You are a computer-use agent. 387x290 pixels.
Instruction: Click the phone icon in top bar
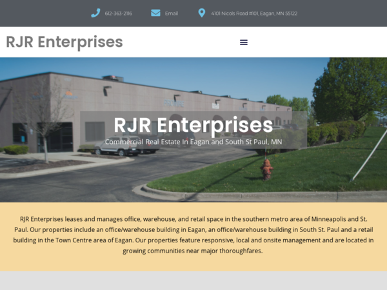pyautogui.click(x=95, y=13)
